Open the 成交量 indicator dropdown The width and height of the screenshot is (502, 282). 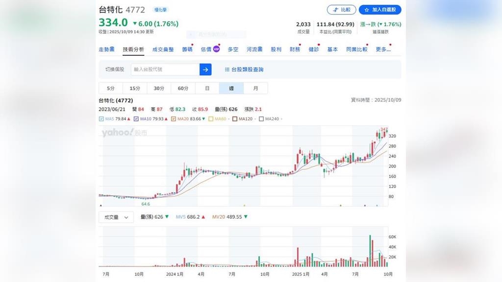tap(116, 217)
